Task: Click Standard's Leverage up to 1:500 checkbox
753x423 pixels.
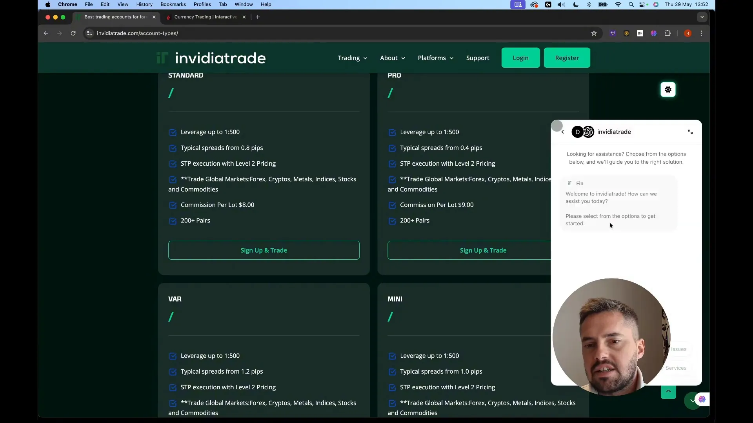Action: tap(173, 132)
